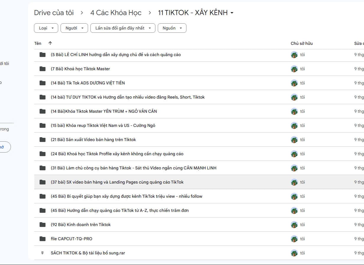Select folder icon for Bí quyết kênh TikTok triệu view

(43, 196)
